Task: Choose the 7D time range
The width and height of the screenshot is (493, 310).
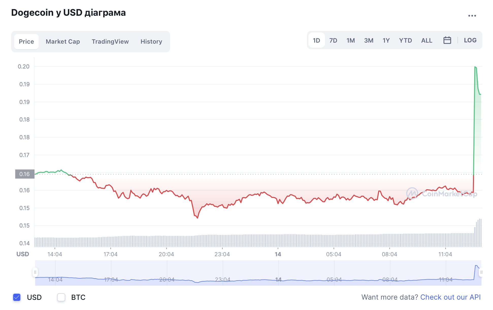Action: click(x=333, y=40)
